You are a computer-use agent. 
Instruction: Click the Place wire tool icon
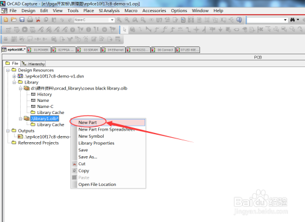tap(140, 30)
